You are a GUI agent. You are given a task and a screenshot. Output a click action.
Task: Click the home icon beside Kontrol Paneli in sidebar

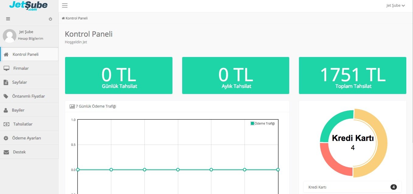point(6,55)
